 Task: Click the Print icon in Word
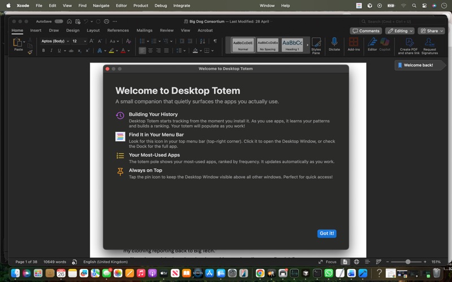tap(106, 21)
